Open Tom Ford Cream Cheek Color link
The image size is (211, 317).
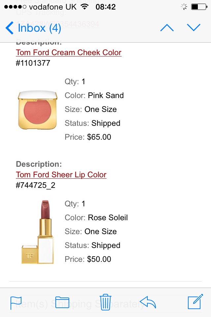pyautogui.click(x=69, y=53)
